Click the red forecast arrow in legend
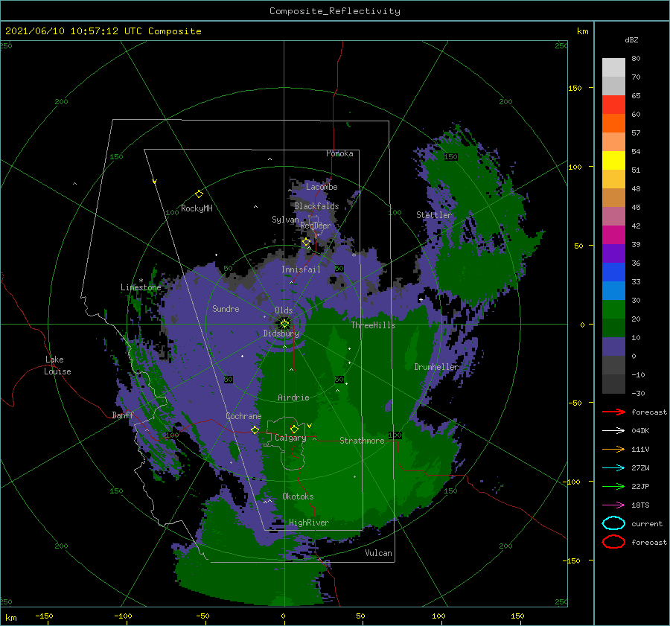The height and width of the screenshot is (626, 670). [613, 412]
